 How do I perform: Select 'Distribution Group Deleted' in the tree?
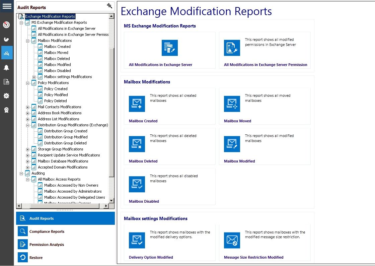[x=65, y=143]
